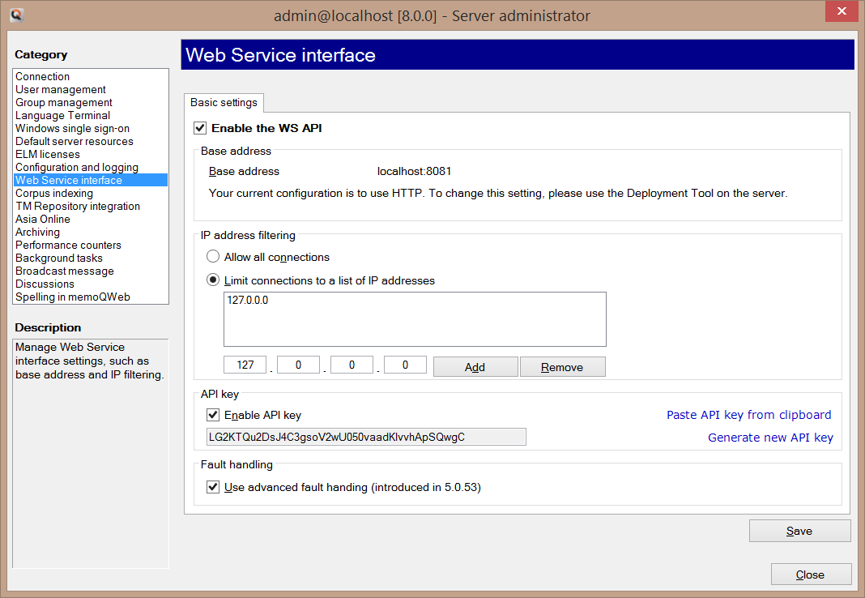The width and height of the screenshot is (865, 598).
Task: Open User management category
Action: point(61,90)
